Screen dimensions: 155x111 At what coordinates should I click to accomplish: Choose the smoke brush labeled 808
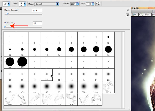tap(71, 99)
